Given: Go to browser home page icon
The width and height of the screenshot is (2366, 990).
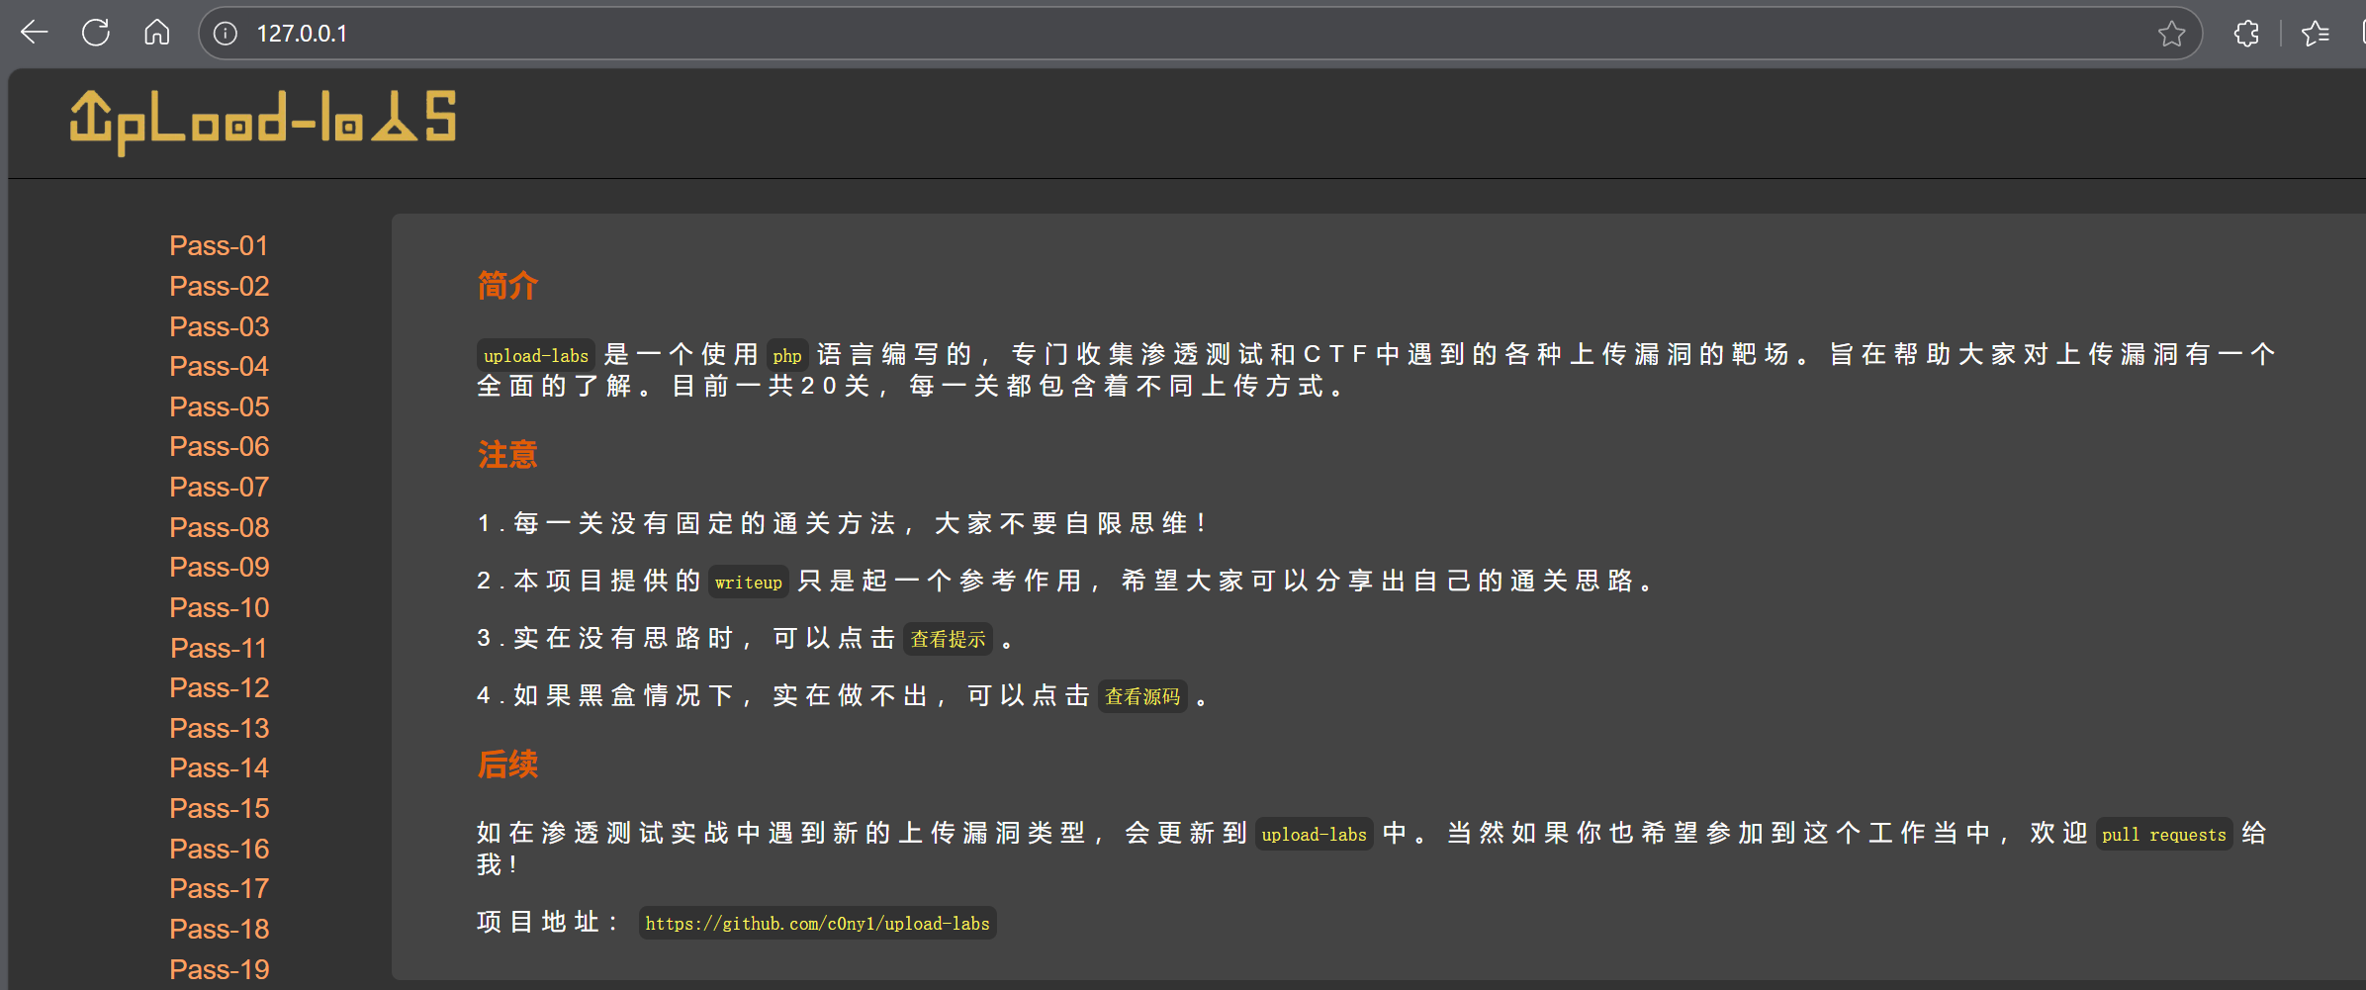Looking at the screenshot, I should [157, 33].
